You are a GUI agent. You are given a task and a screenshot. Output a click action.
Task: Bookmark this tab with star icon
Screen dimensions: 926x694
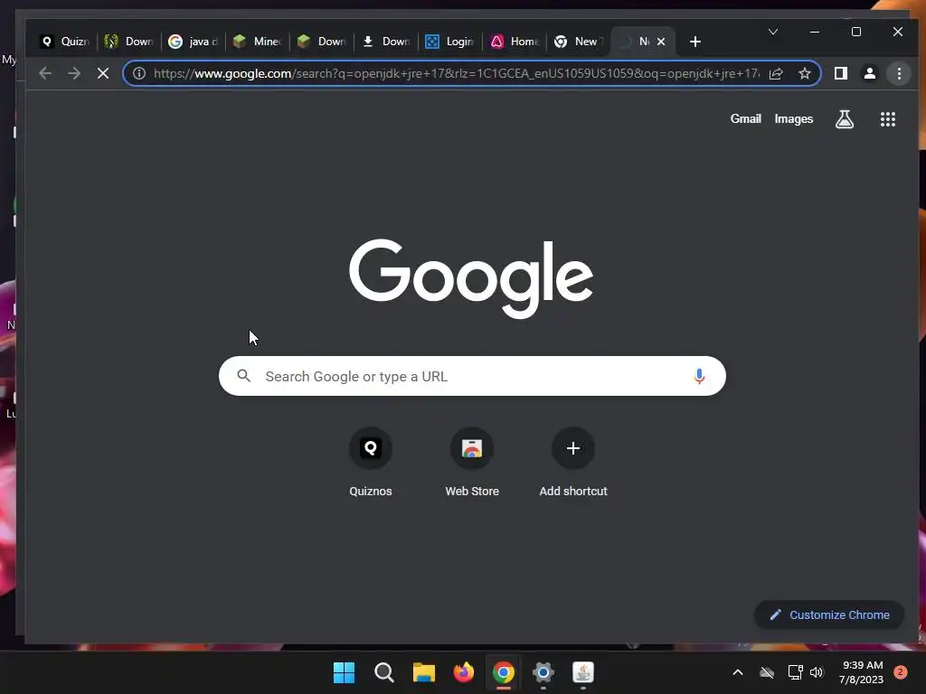pos(804,73)
